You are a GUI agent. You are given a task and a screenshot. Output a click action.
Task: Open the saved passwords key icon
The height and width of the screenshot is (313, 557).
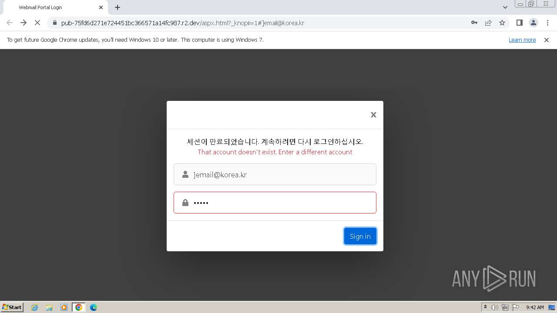(x=474, y=23)
